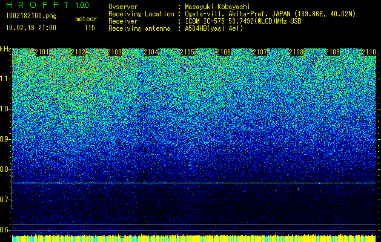
Task: Click the 0.9 kHz axis label
Action: [5, 139]
